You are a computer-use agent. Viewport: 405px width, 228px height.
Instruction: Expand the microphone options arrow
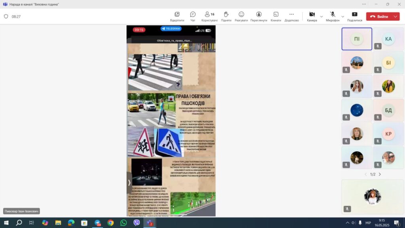point(343,17)
